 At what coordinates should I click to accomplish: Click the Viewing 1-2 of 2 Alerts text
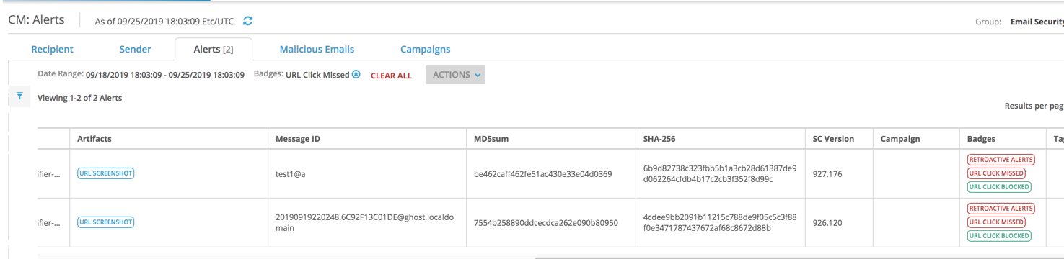(80, 98)
